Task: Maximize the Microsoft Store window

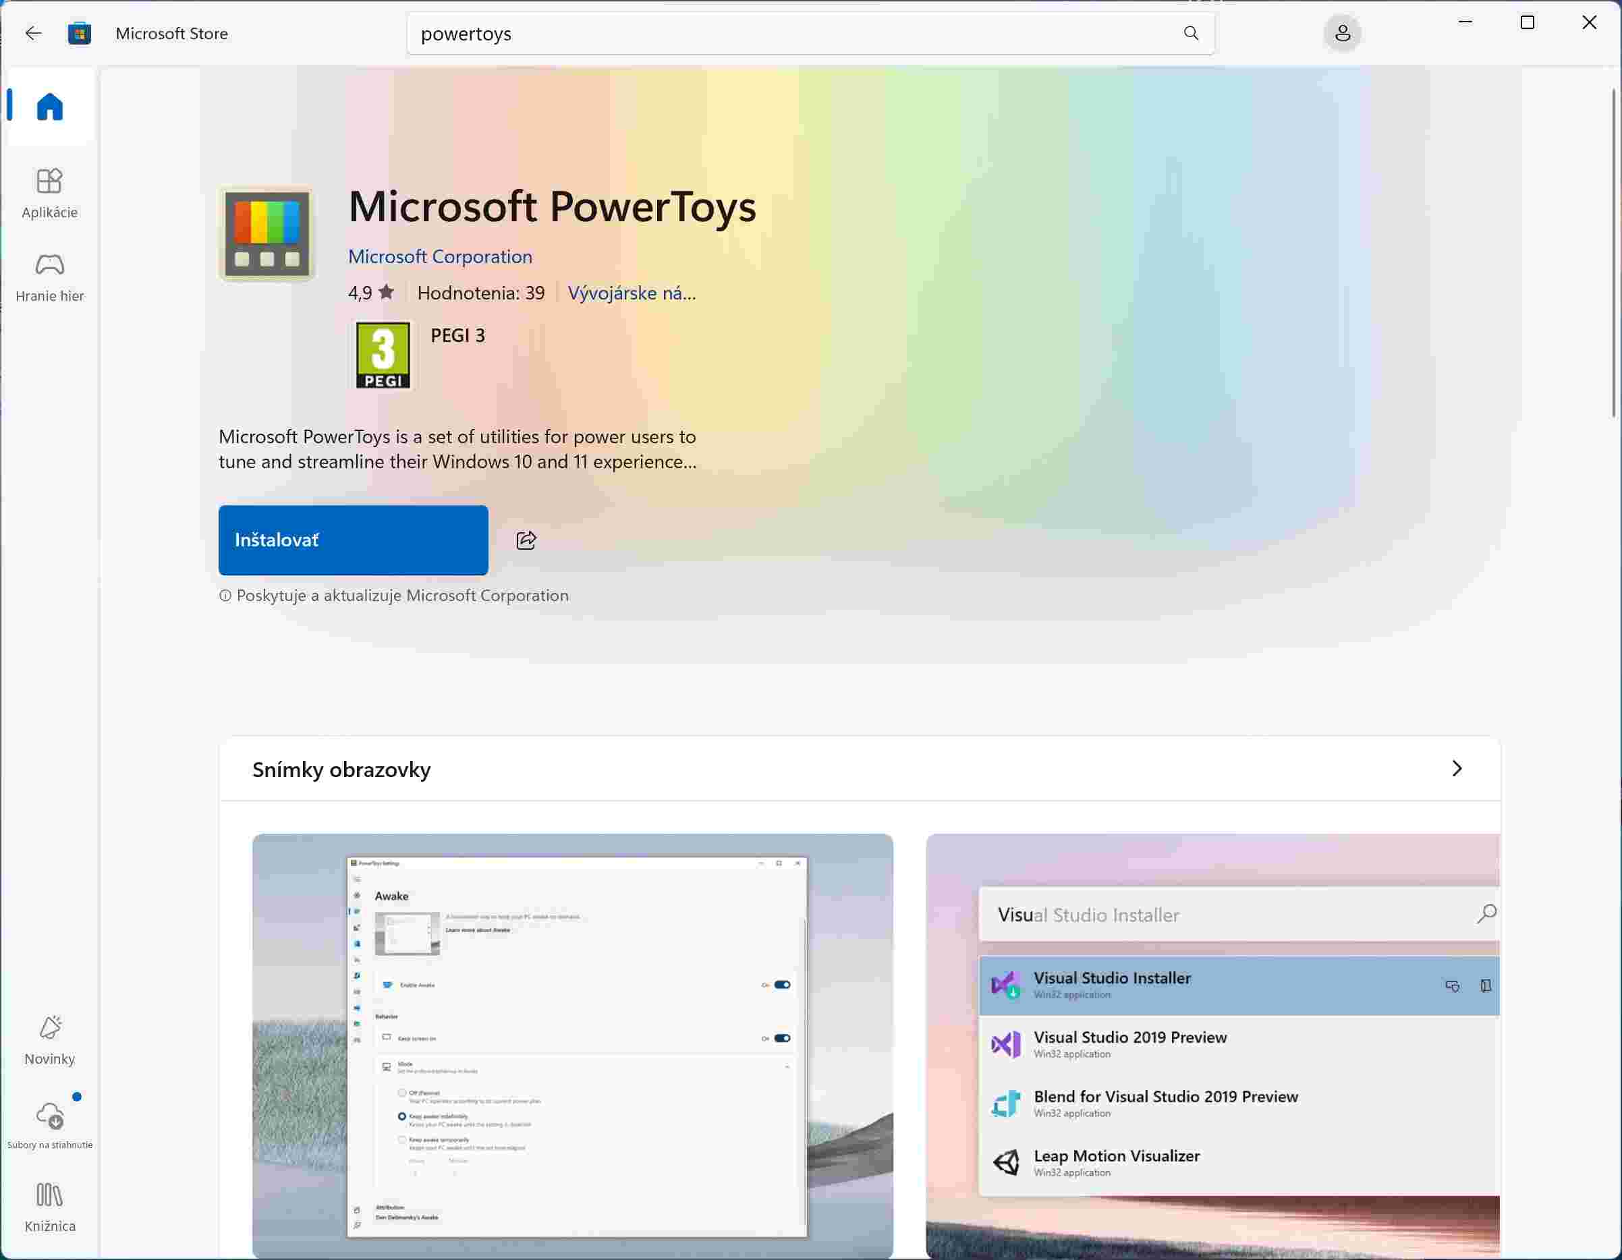Action: coord(1527,22)
